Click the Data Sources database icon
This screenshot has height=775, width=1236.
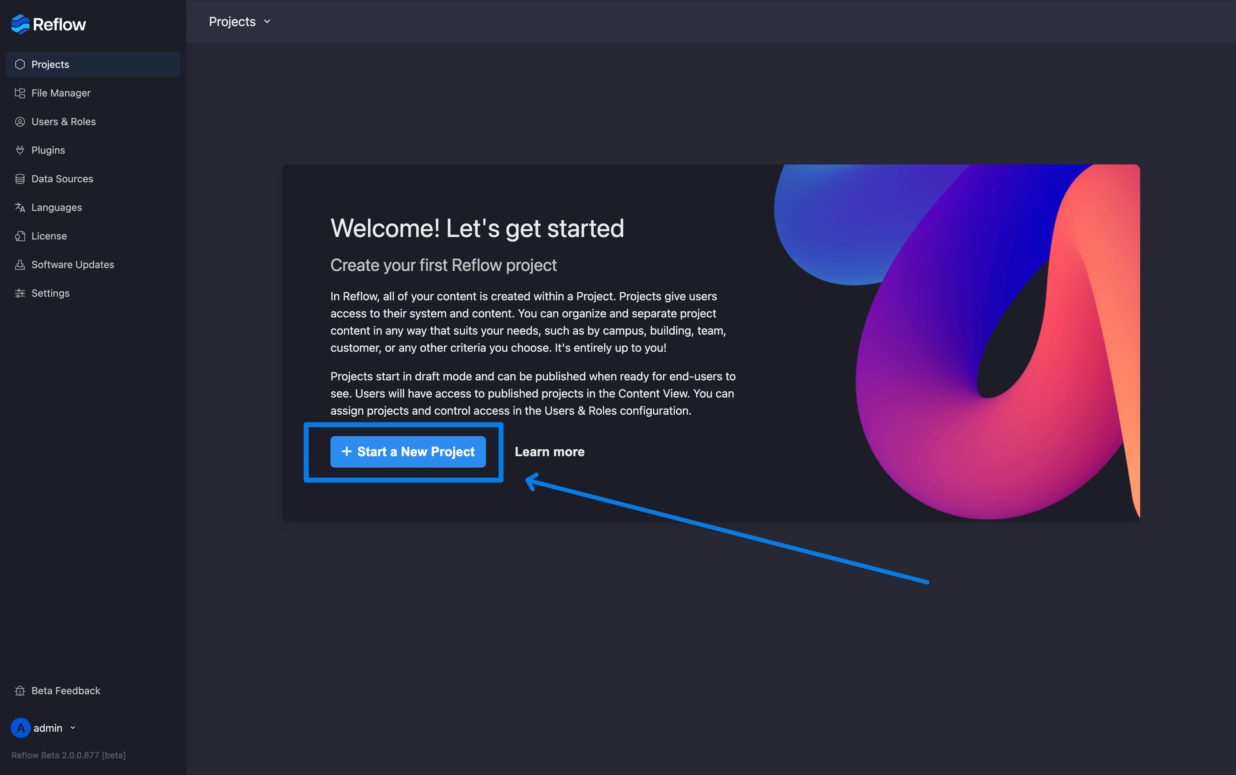pos(20,179)
